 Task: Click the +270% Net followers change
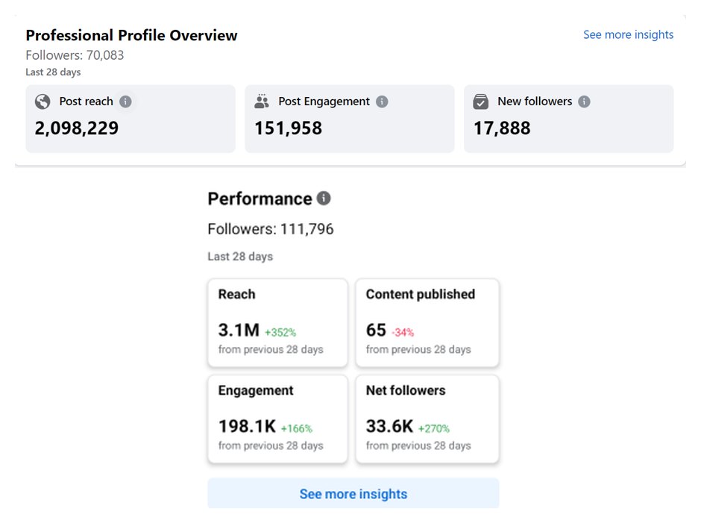[434, 428]
